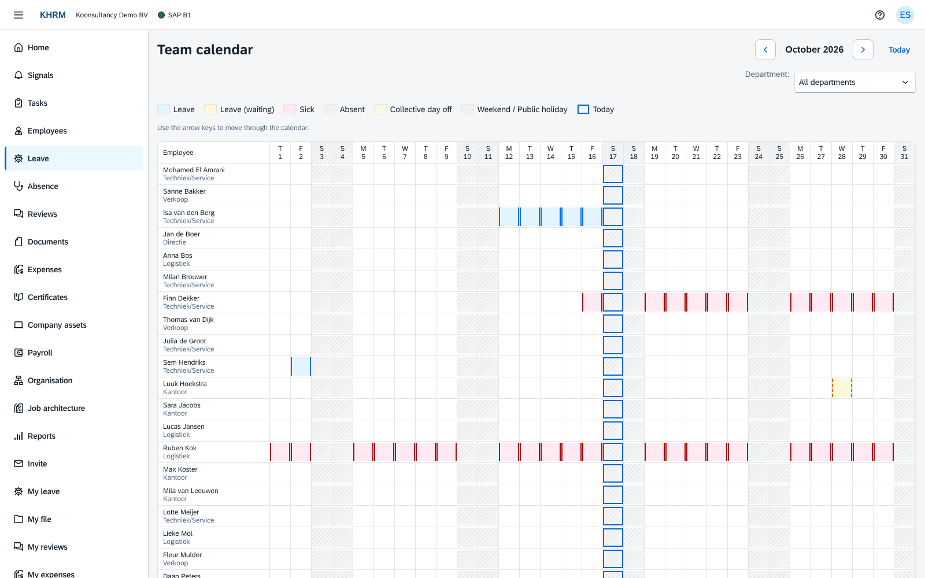Image resolution: width=925 pixels, height=578 pixels.
Task: Open My reviews menu item
Action: click(x=74, y=547)
